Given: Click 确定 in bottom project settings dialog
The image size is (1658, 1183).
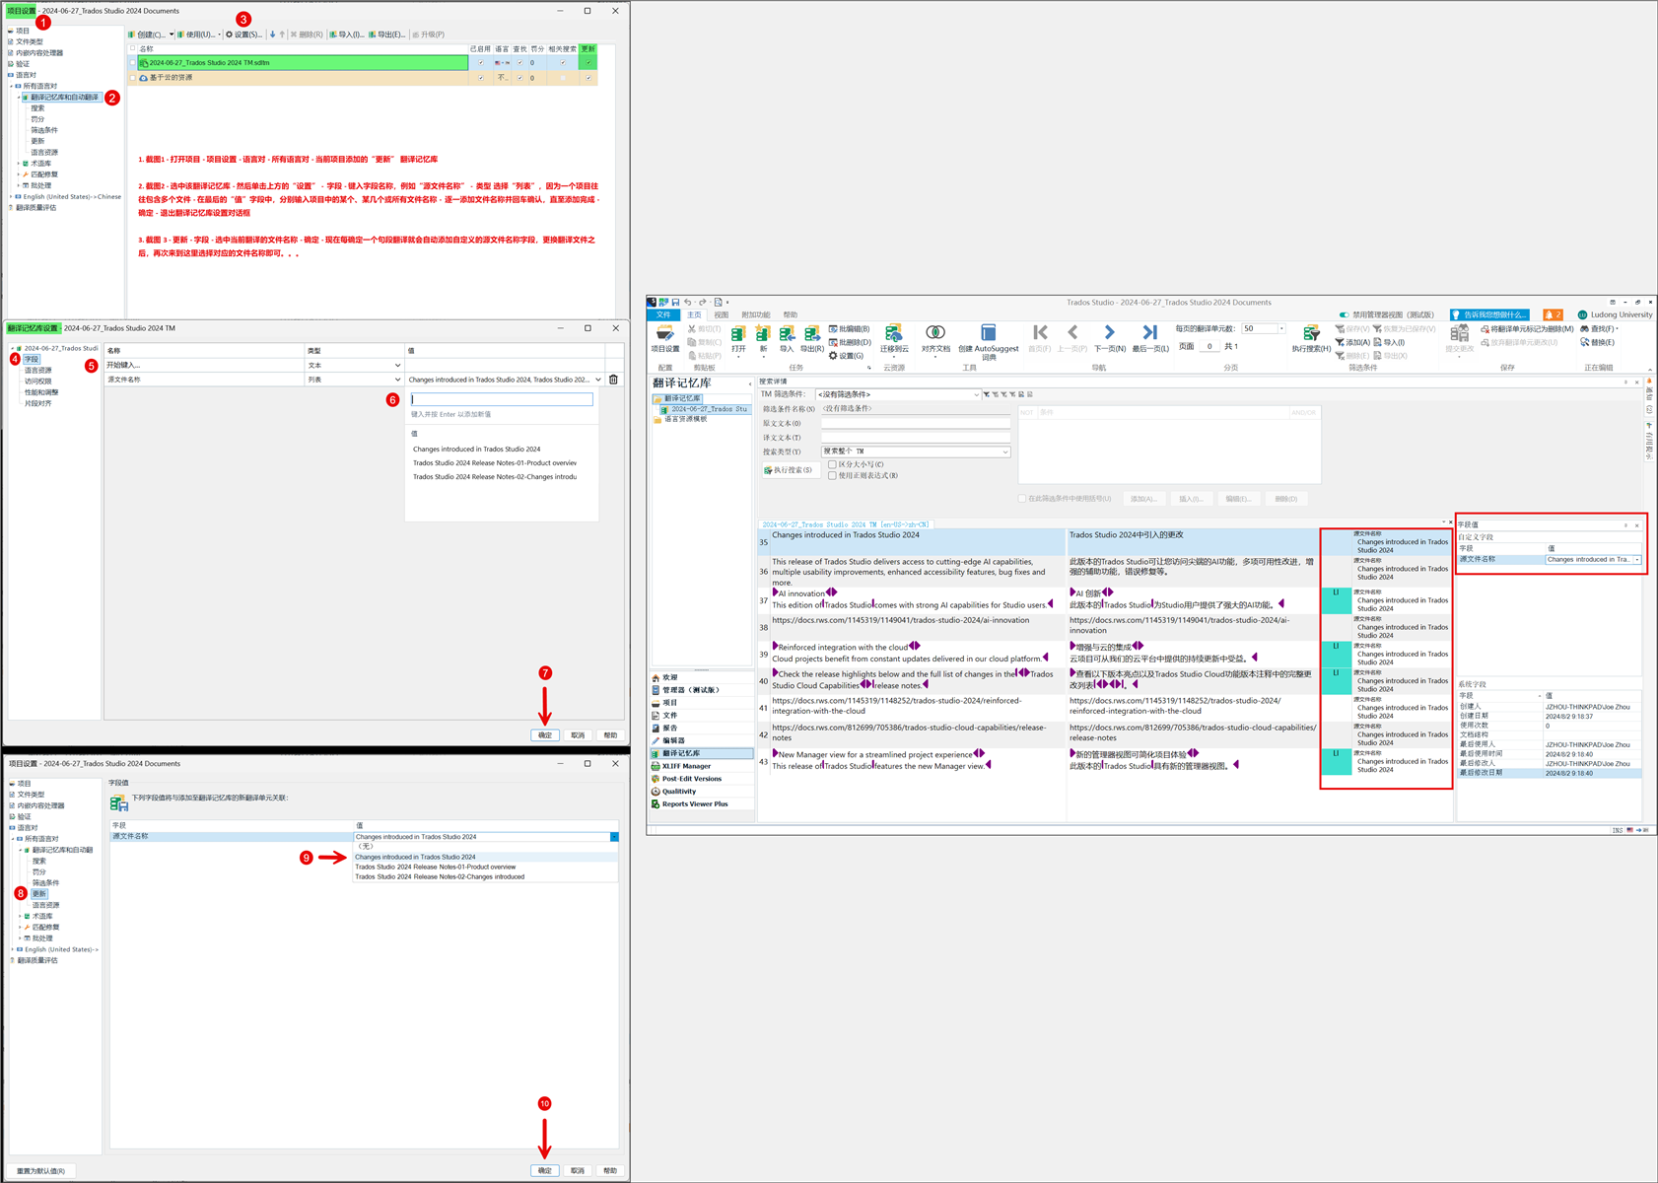Looking at the screenshot, I should point(545,1170).
